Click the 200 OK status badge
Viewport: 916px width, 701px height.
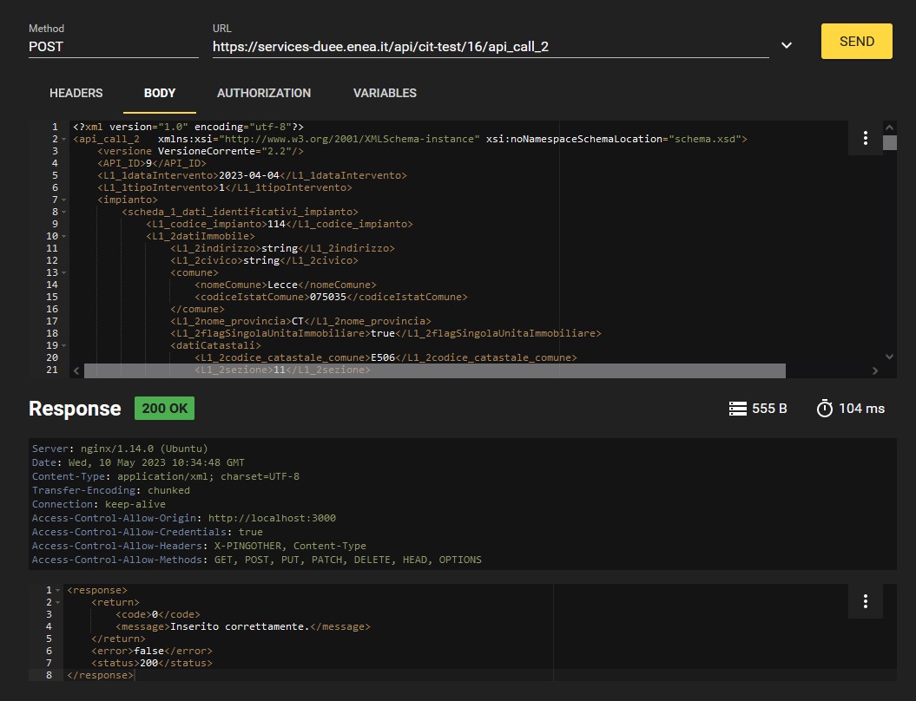[x=164, y=409]
